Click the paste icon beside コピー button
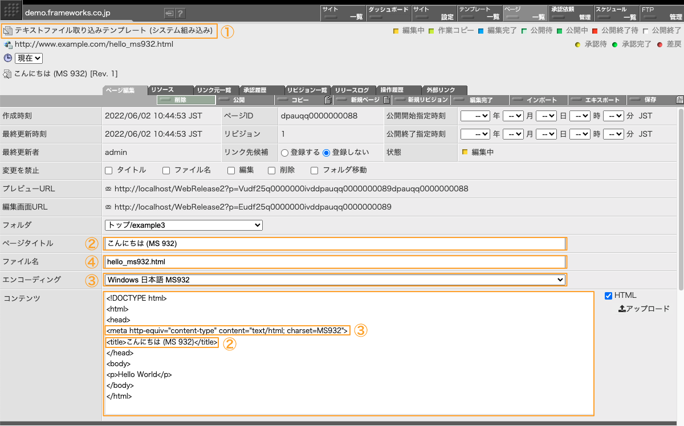 pyautogui.click(x=328, y=99)
